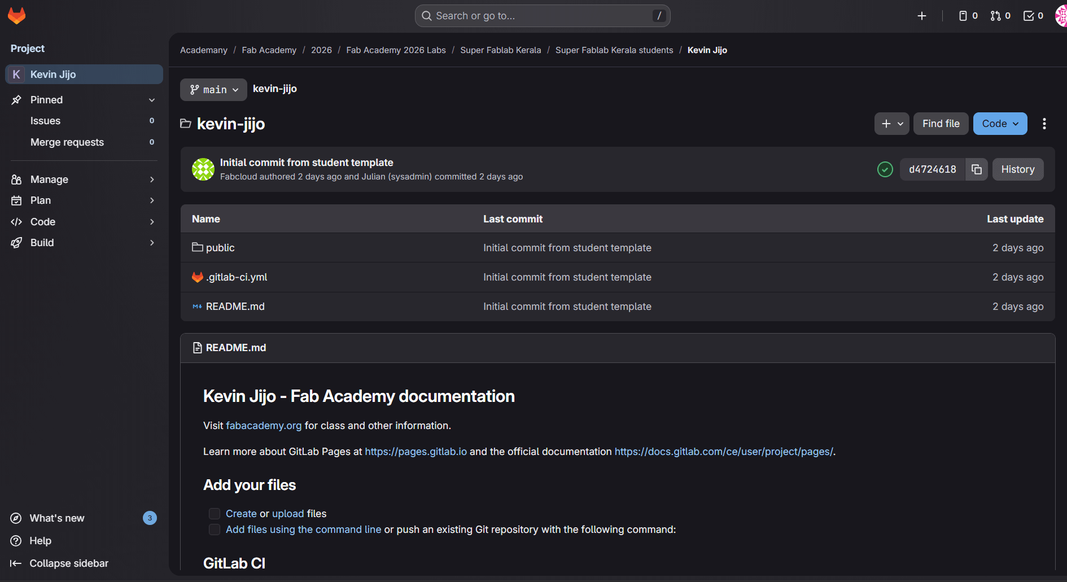Open the Code download dropdown
1067x582 pixels.
pyautogui.click(x=999, y=123)
